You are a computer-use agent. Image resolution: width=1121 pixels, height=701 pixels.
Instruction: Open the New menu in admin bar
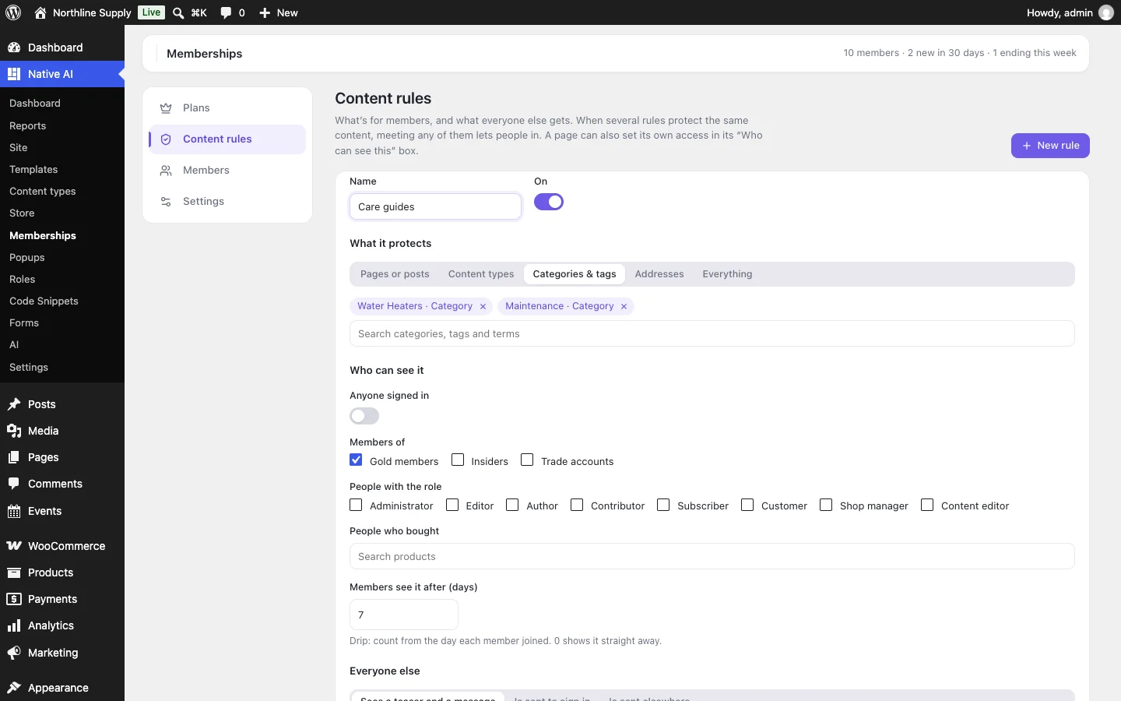point(279,12)
